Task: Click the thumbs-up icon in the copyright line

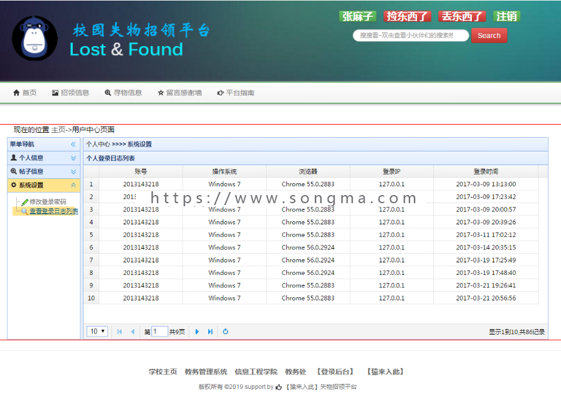Action: pyautogui.click(x=279, y=387)
